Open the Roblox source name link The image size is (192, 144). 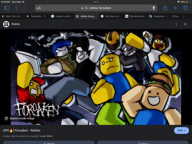(16, 24)
